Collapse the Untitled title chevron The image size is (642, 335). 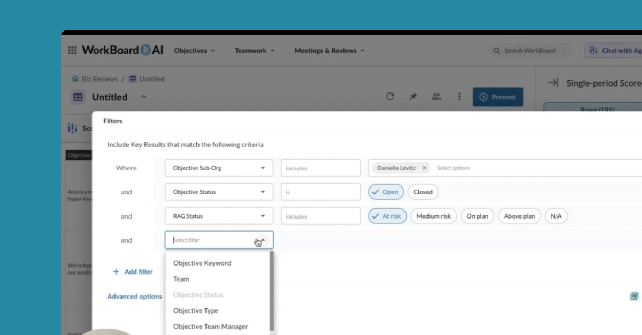pyautogui.click(x=143, y=97)
